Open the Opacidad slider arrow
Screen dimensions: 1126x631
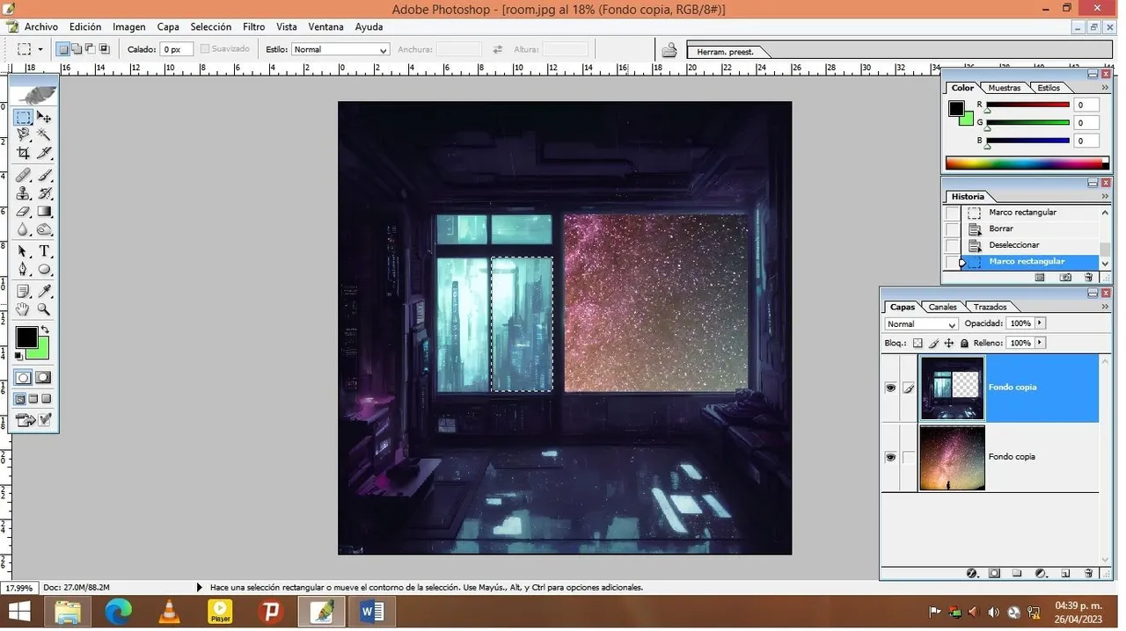[x=1040, y=323]
